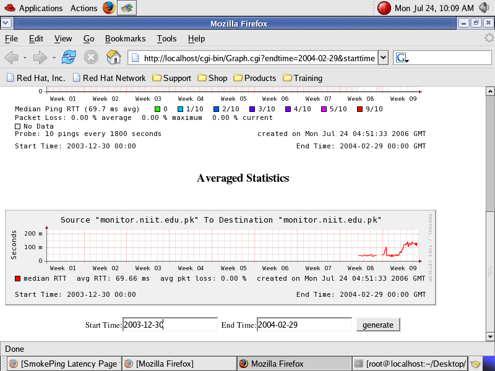Click the Stop loading icon

coord(91,58)
